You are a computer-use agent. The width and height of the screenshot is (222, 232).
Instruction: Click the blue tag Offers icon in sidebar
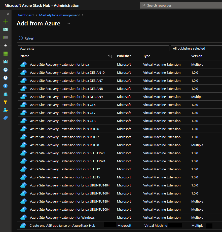point(6,118)
